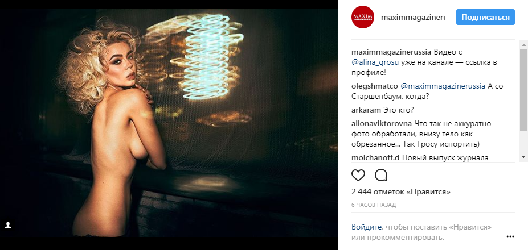
Task: Click the Войдите login link
Action: (x=366, y=227)
